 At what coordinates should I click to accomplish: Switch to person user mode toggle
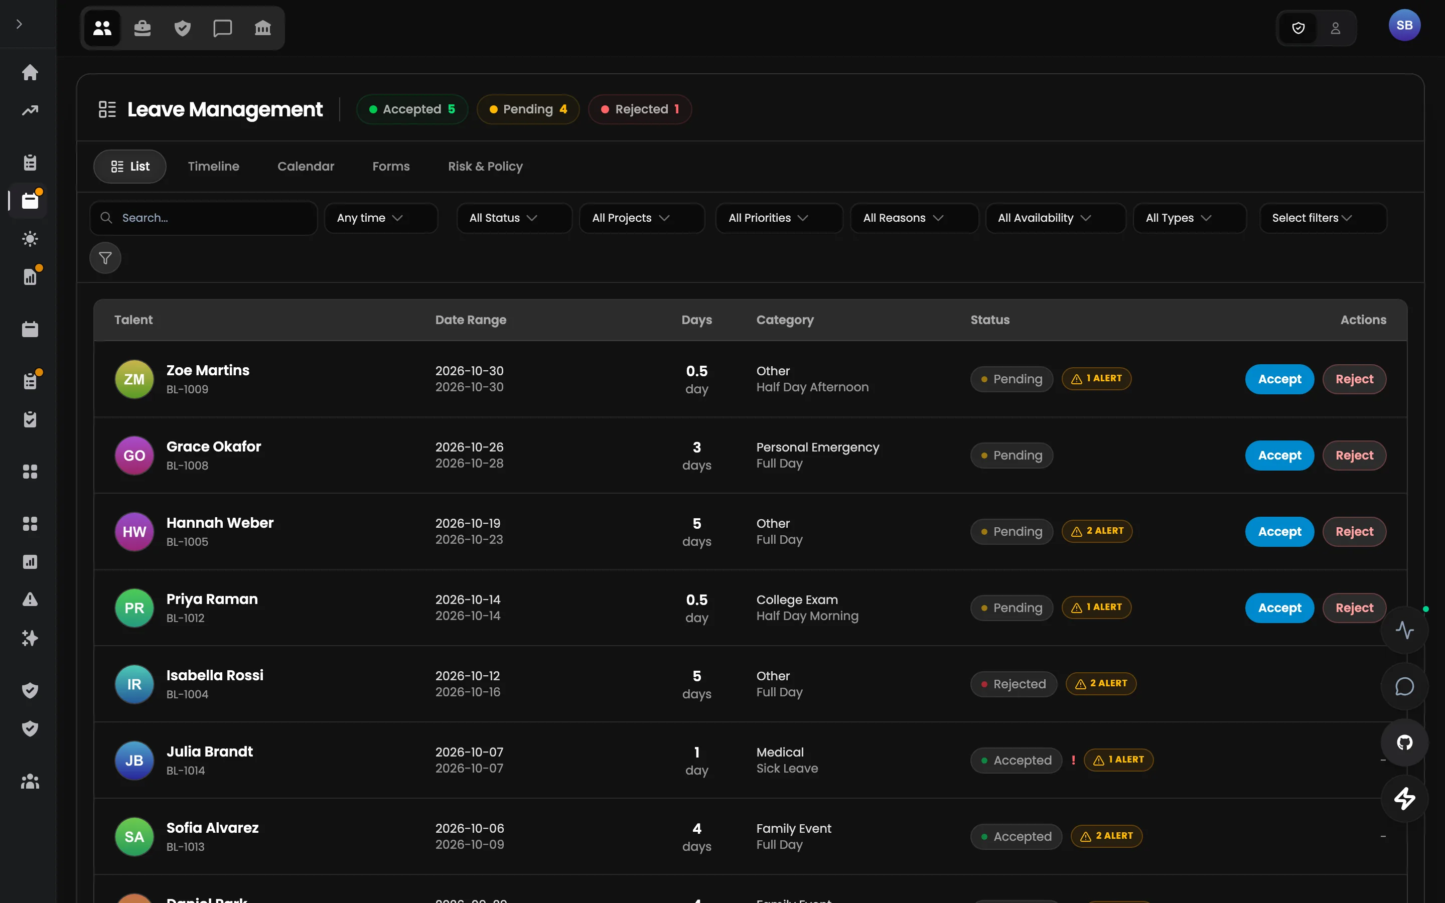[x=1336, y=28]
